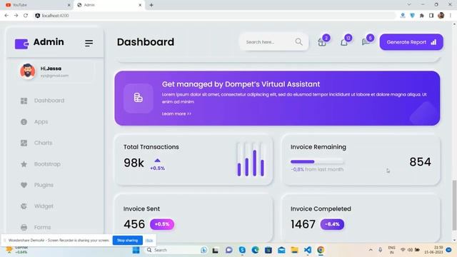Click the Dashboard page heading
The height and width of the screenshot is (257, 457).
(146, 42)
